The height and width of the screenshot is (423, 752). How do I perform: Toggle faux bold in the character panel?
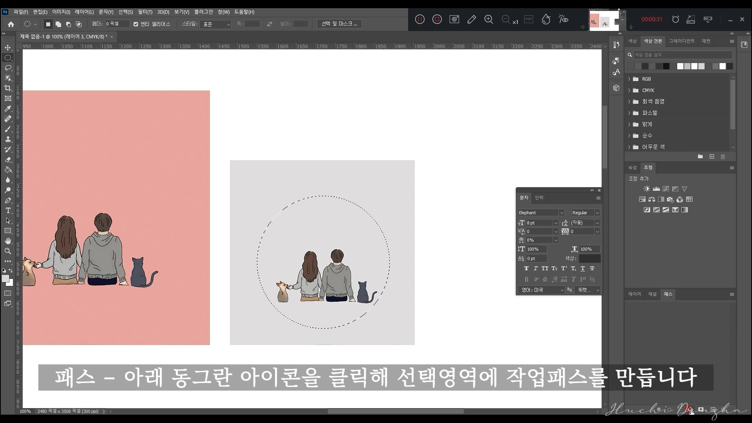[526, 268]
